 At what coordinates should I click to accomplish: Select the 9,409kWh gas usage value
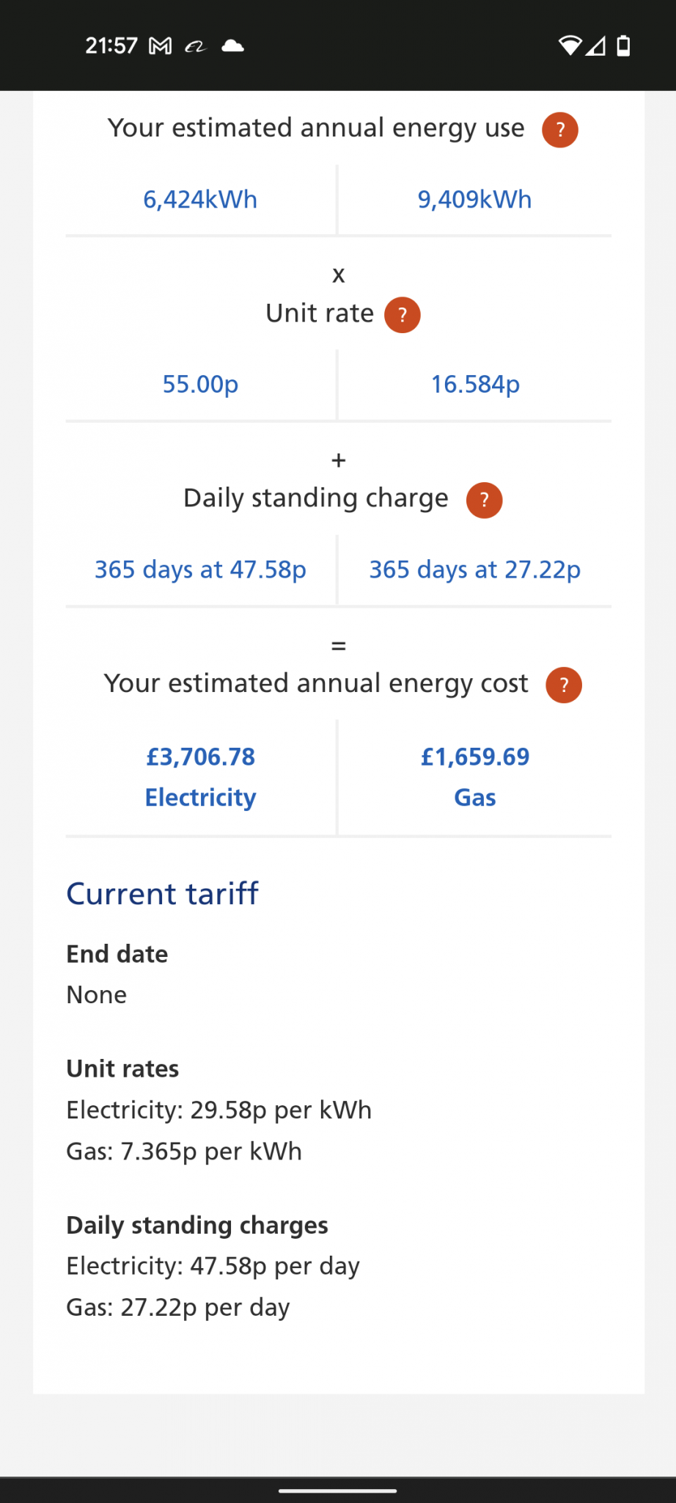tap(474, 200)
